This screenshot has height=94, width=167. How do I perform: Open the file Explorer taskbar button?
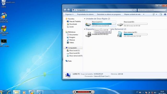(17, 92)
